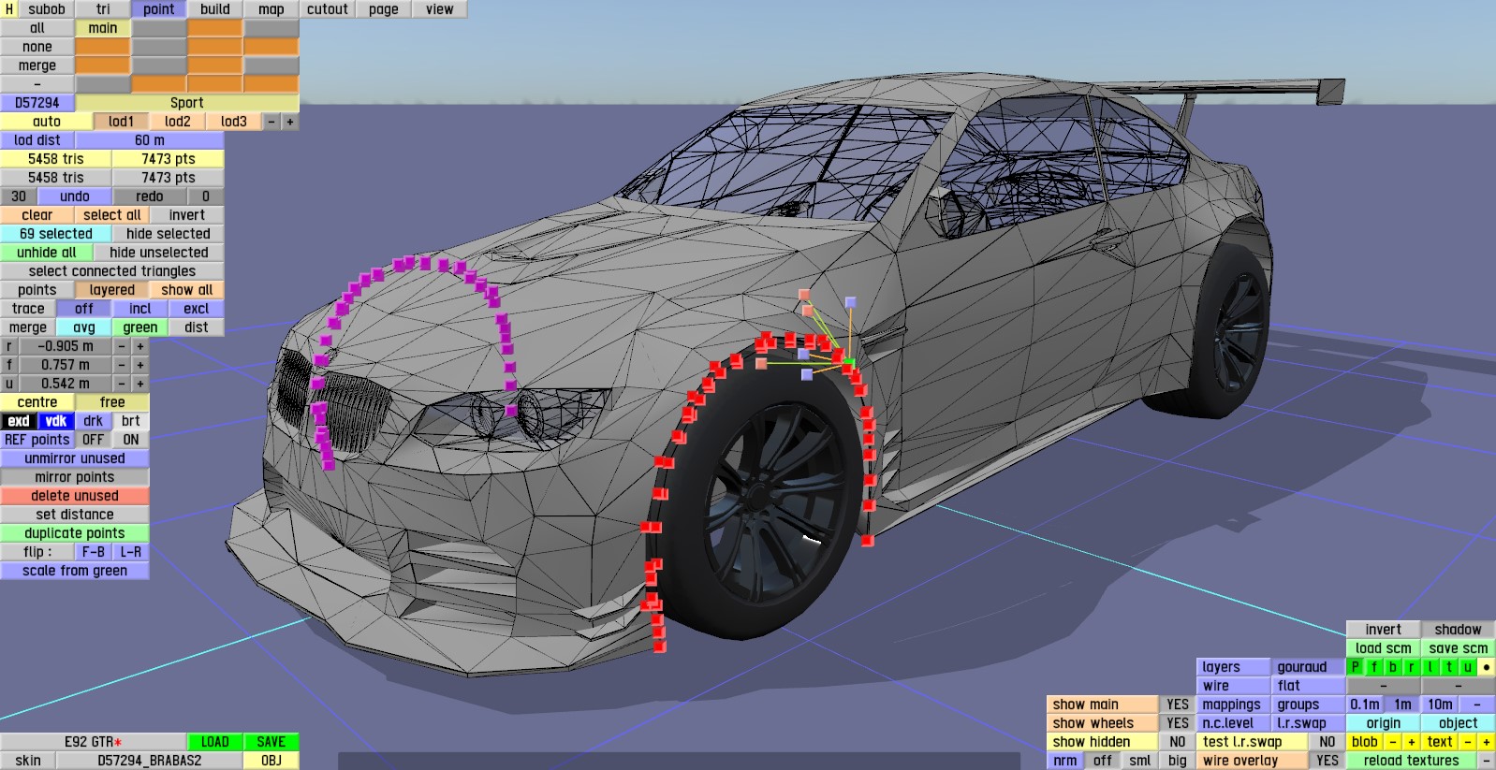
Task: Choose the lod2 level of detail
Action: coord(178,122)
